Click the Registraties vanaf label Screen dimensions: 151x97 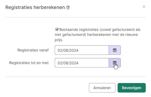33,50
